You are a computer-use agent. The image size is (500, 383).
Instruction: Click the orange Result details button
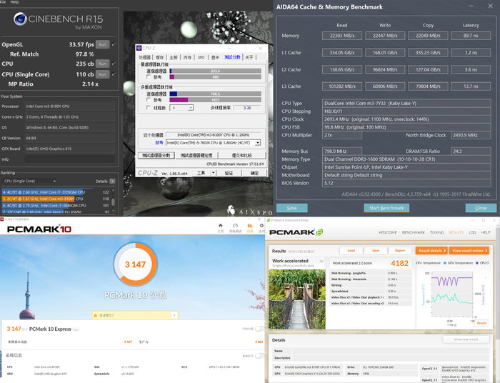click(431, 251)
